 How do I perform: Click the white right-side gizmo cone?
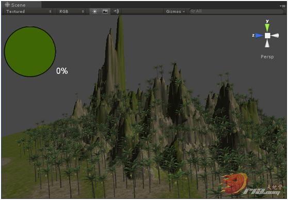pos(275,36)
